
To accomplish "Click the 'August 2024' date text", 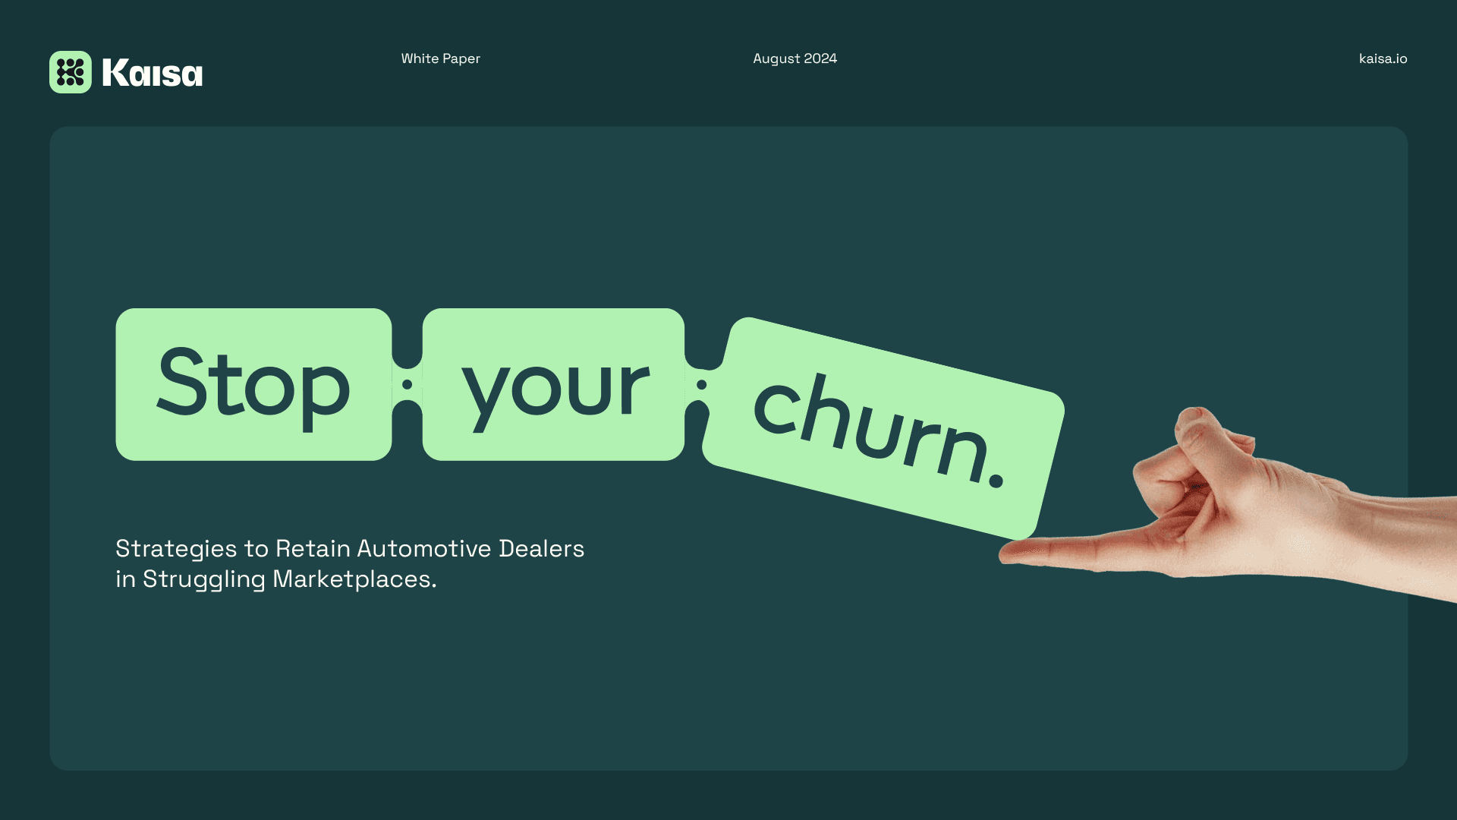I will (x=795, y=58).
